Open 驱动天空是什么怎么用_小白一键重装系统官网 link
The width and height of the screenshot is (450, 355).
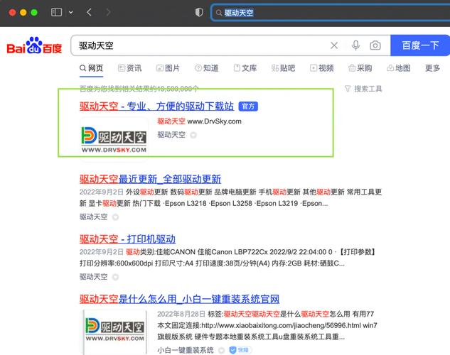click(x=179, y=299)
